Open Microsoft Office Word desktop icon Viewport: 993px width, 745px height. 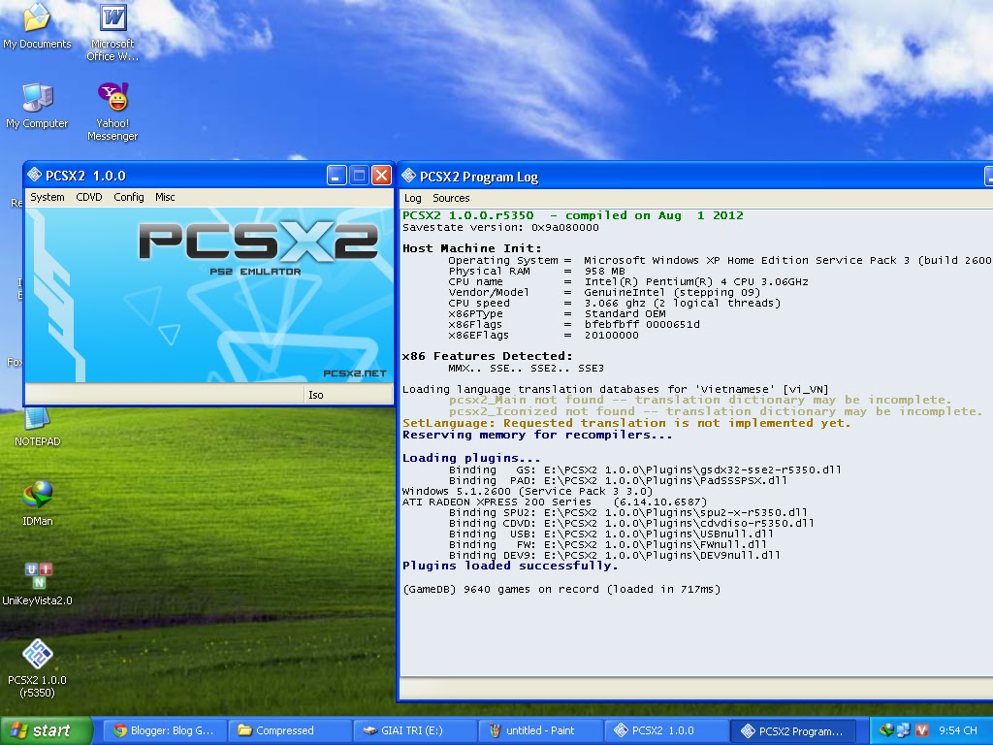pos(112,32)
